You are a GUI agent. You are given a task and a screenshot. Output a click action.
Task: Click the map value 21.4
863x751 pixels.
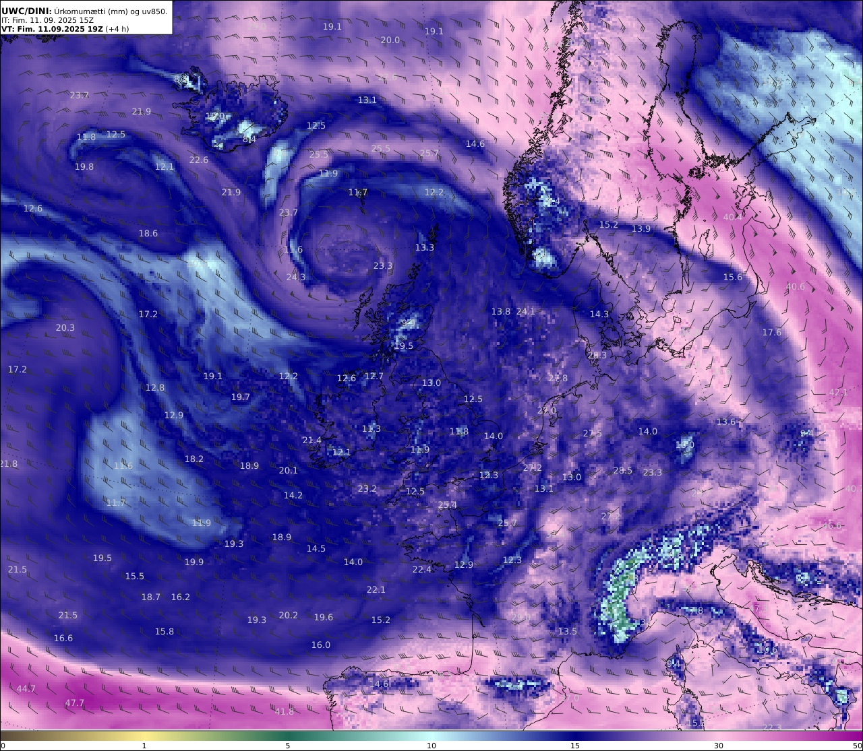(x=312, y=440)
